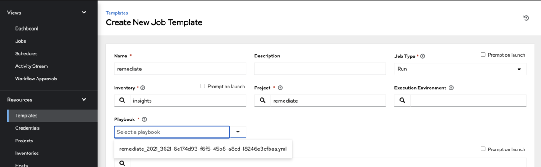Open Inventory lookup search icon
This screenshot has width=541, height=167.
[x=122, y=101]
